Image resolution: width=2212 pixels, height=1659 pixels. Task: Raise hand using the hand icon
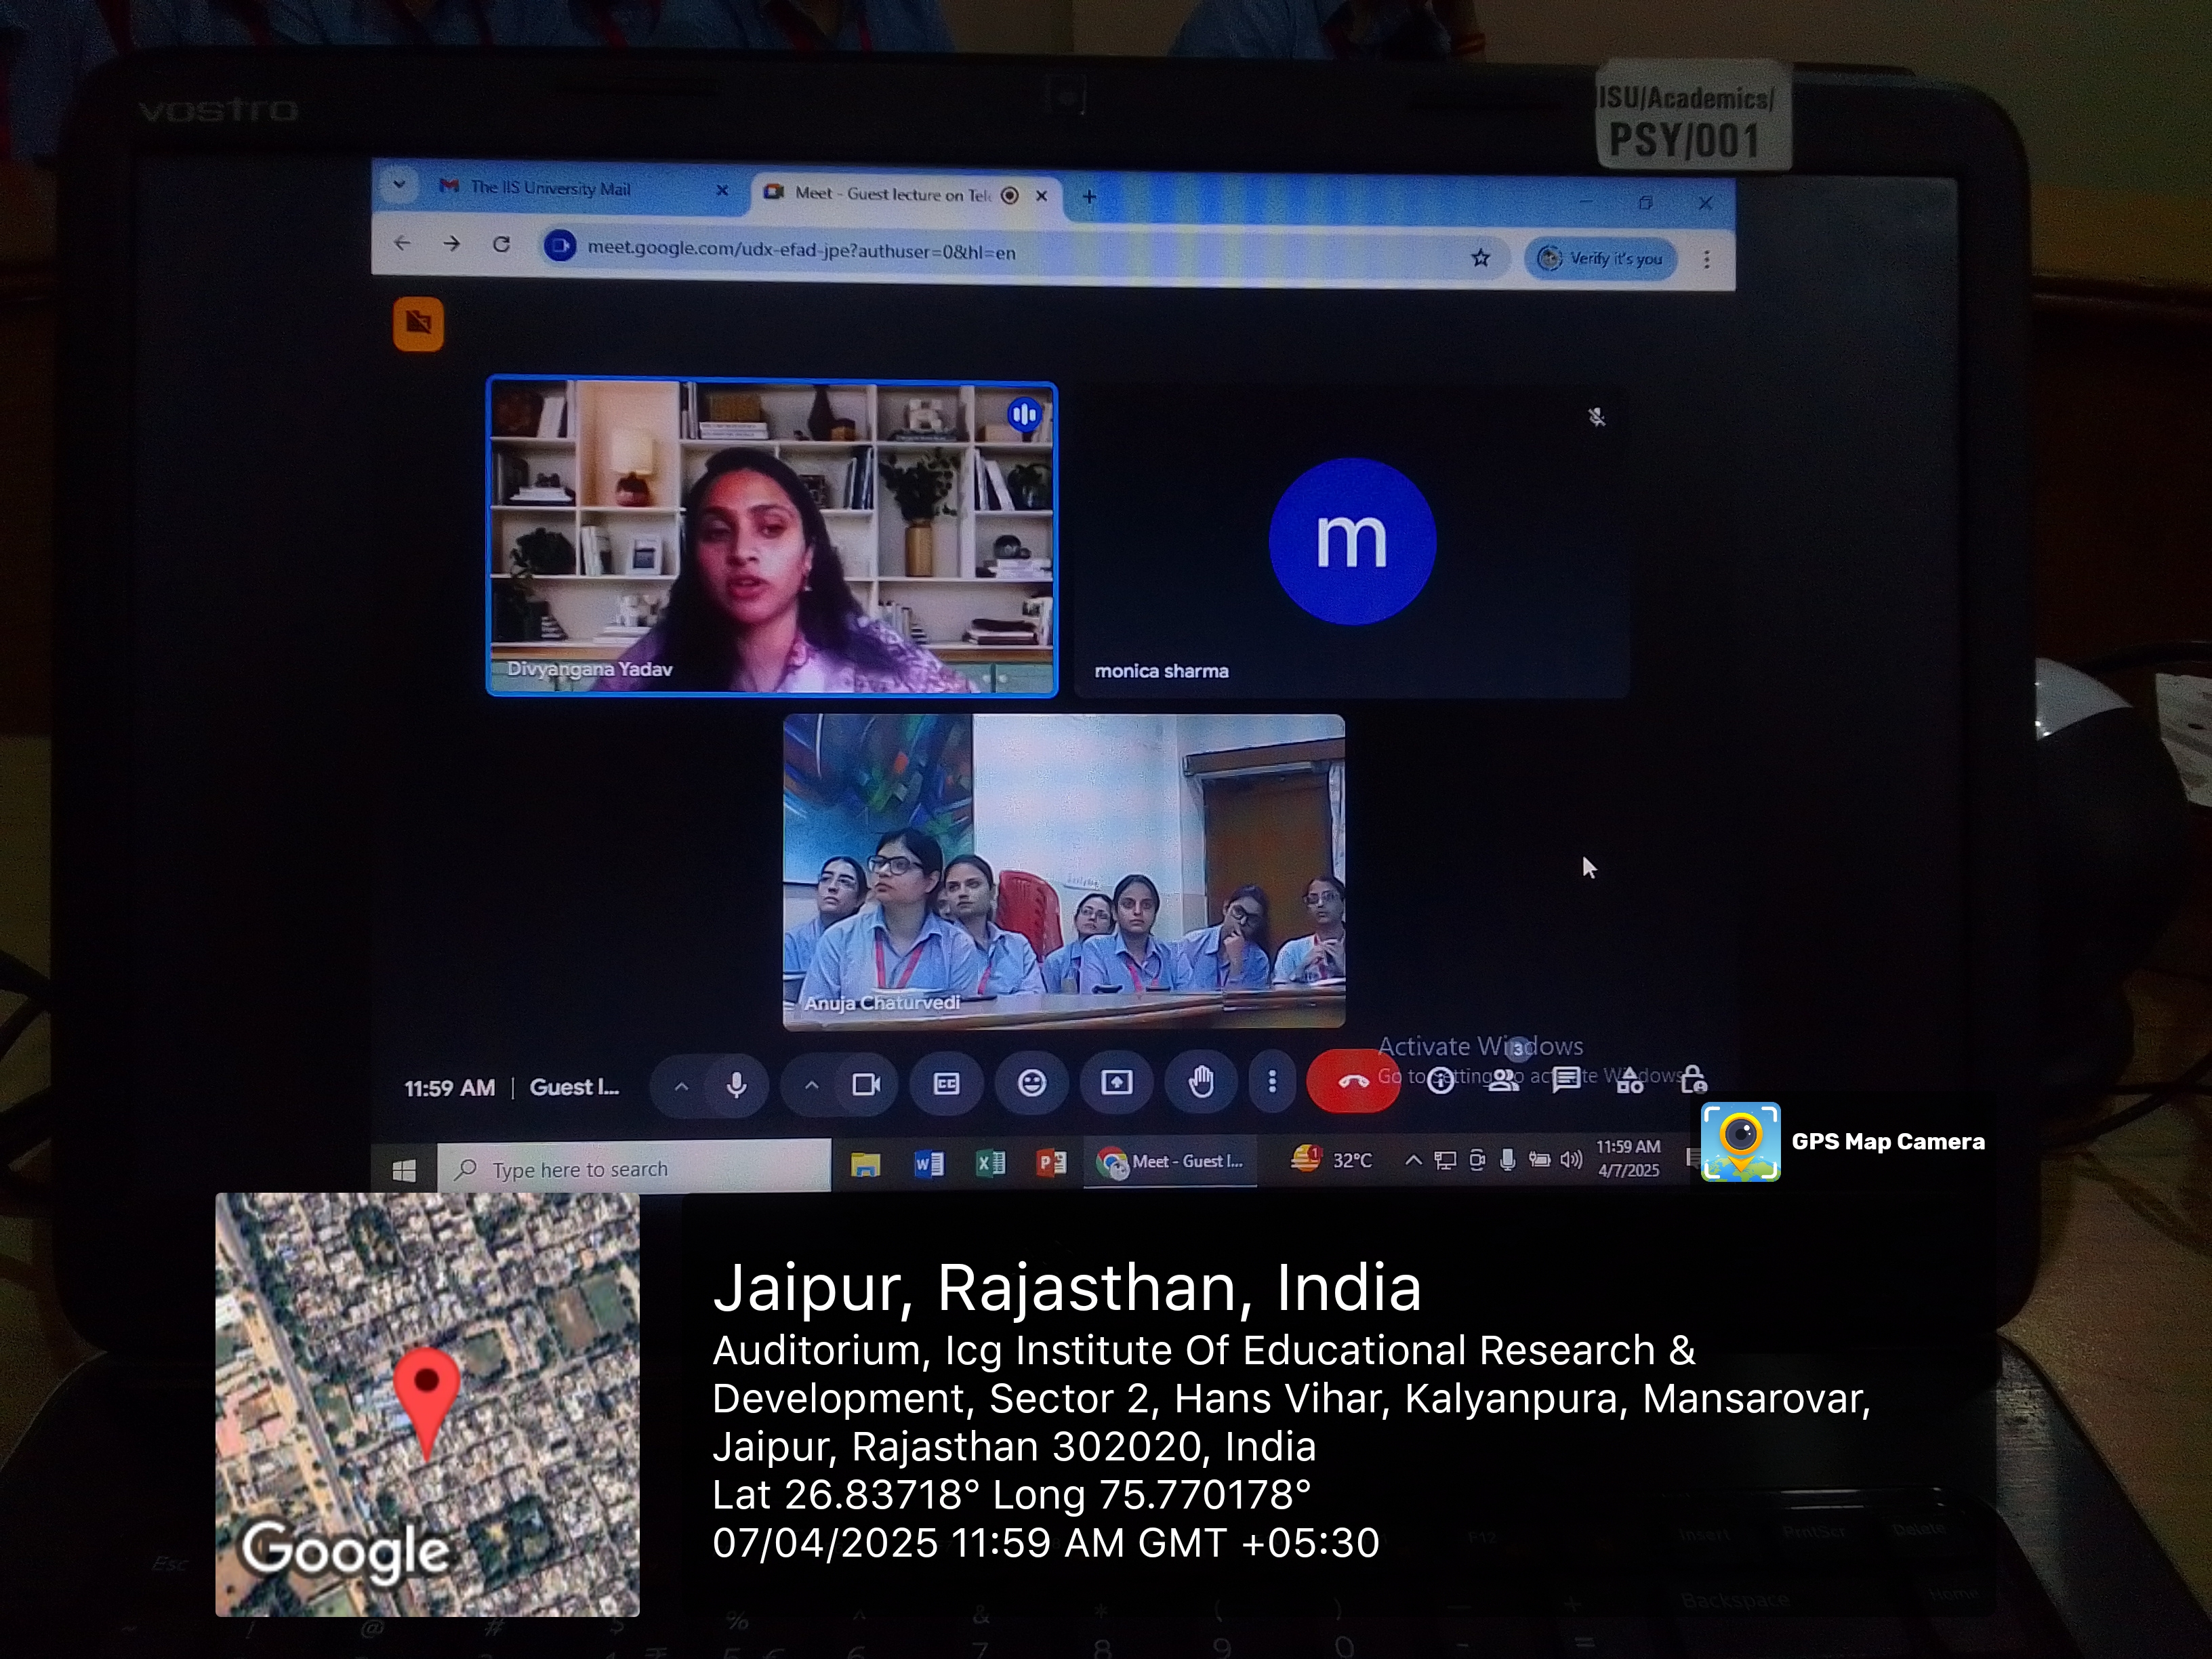click(x=1201, y=1082)
